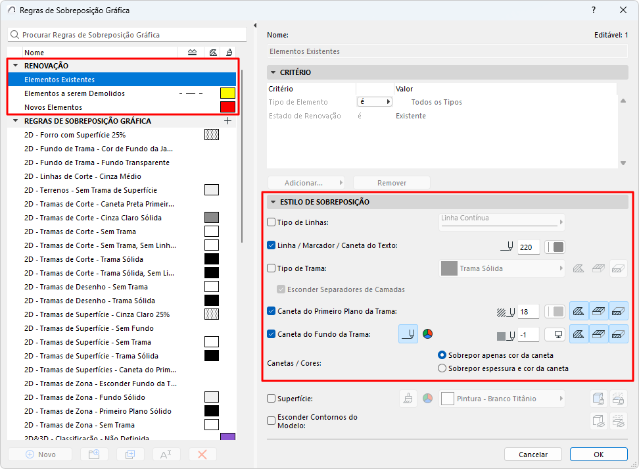The width and height of the screenshot is (639, 469).
Task: Click the Cancelar button
Action: tap(533, 455)
